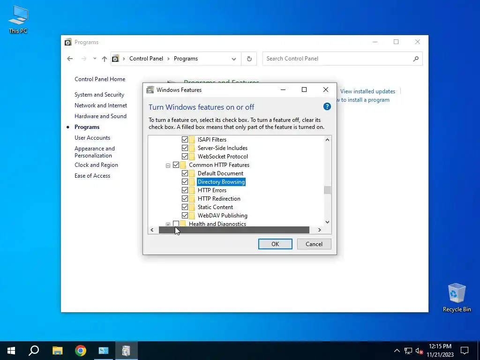Open the Windows Features taskbar item

(x=126, y=351)
